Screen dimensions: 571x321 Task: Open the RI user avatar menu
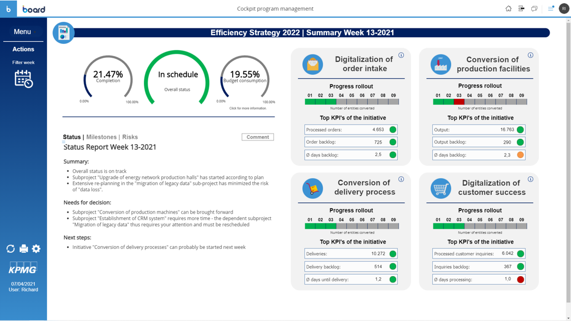tap(564, 9)
